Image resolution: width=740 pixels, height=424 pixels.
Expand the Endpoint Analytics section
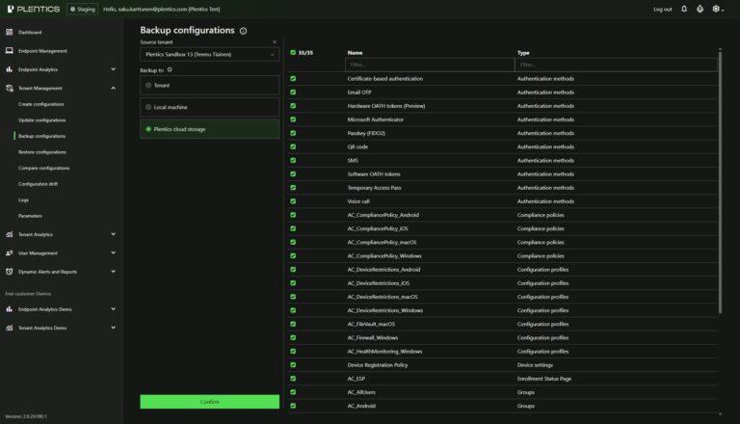114,69
